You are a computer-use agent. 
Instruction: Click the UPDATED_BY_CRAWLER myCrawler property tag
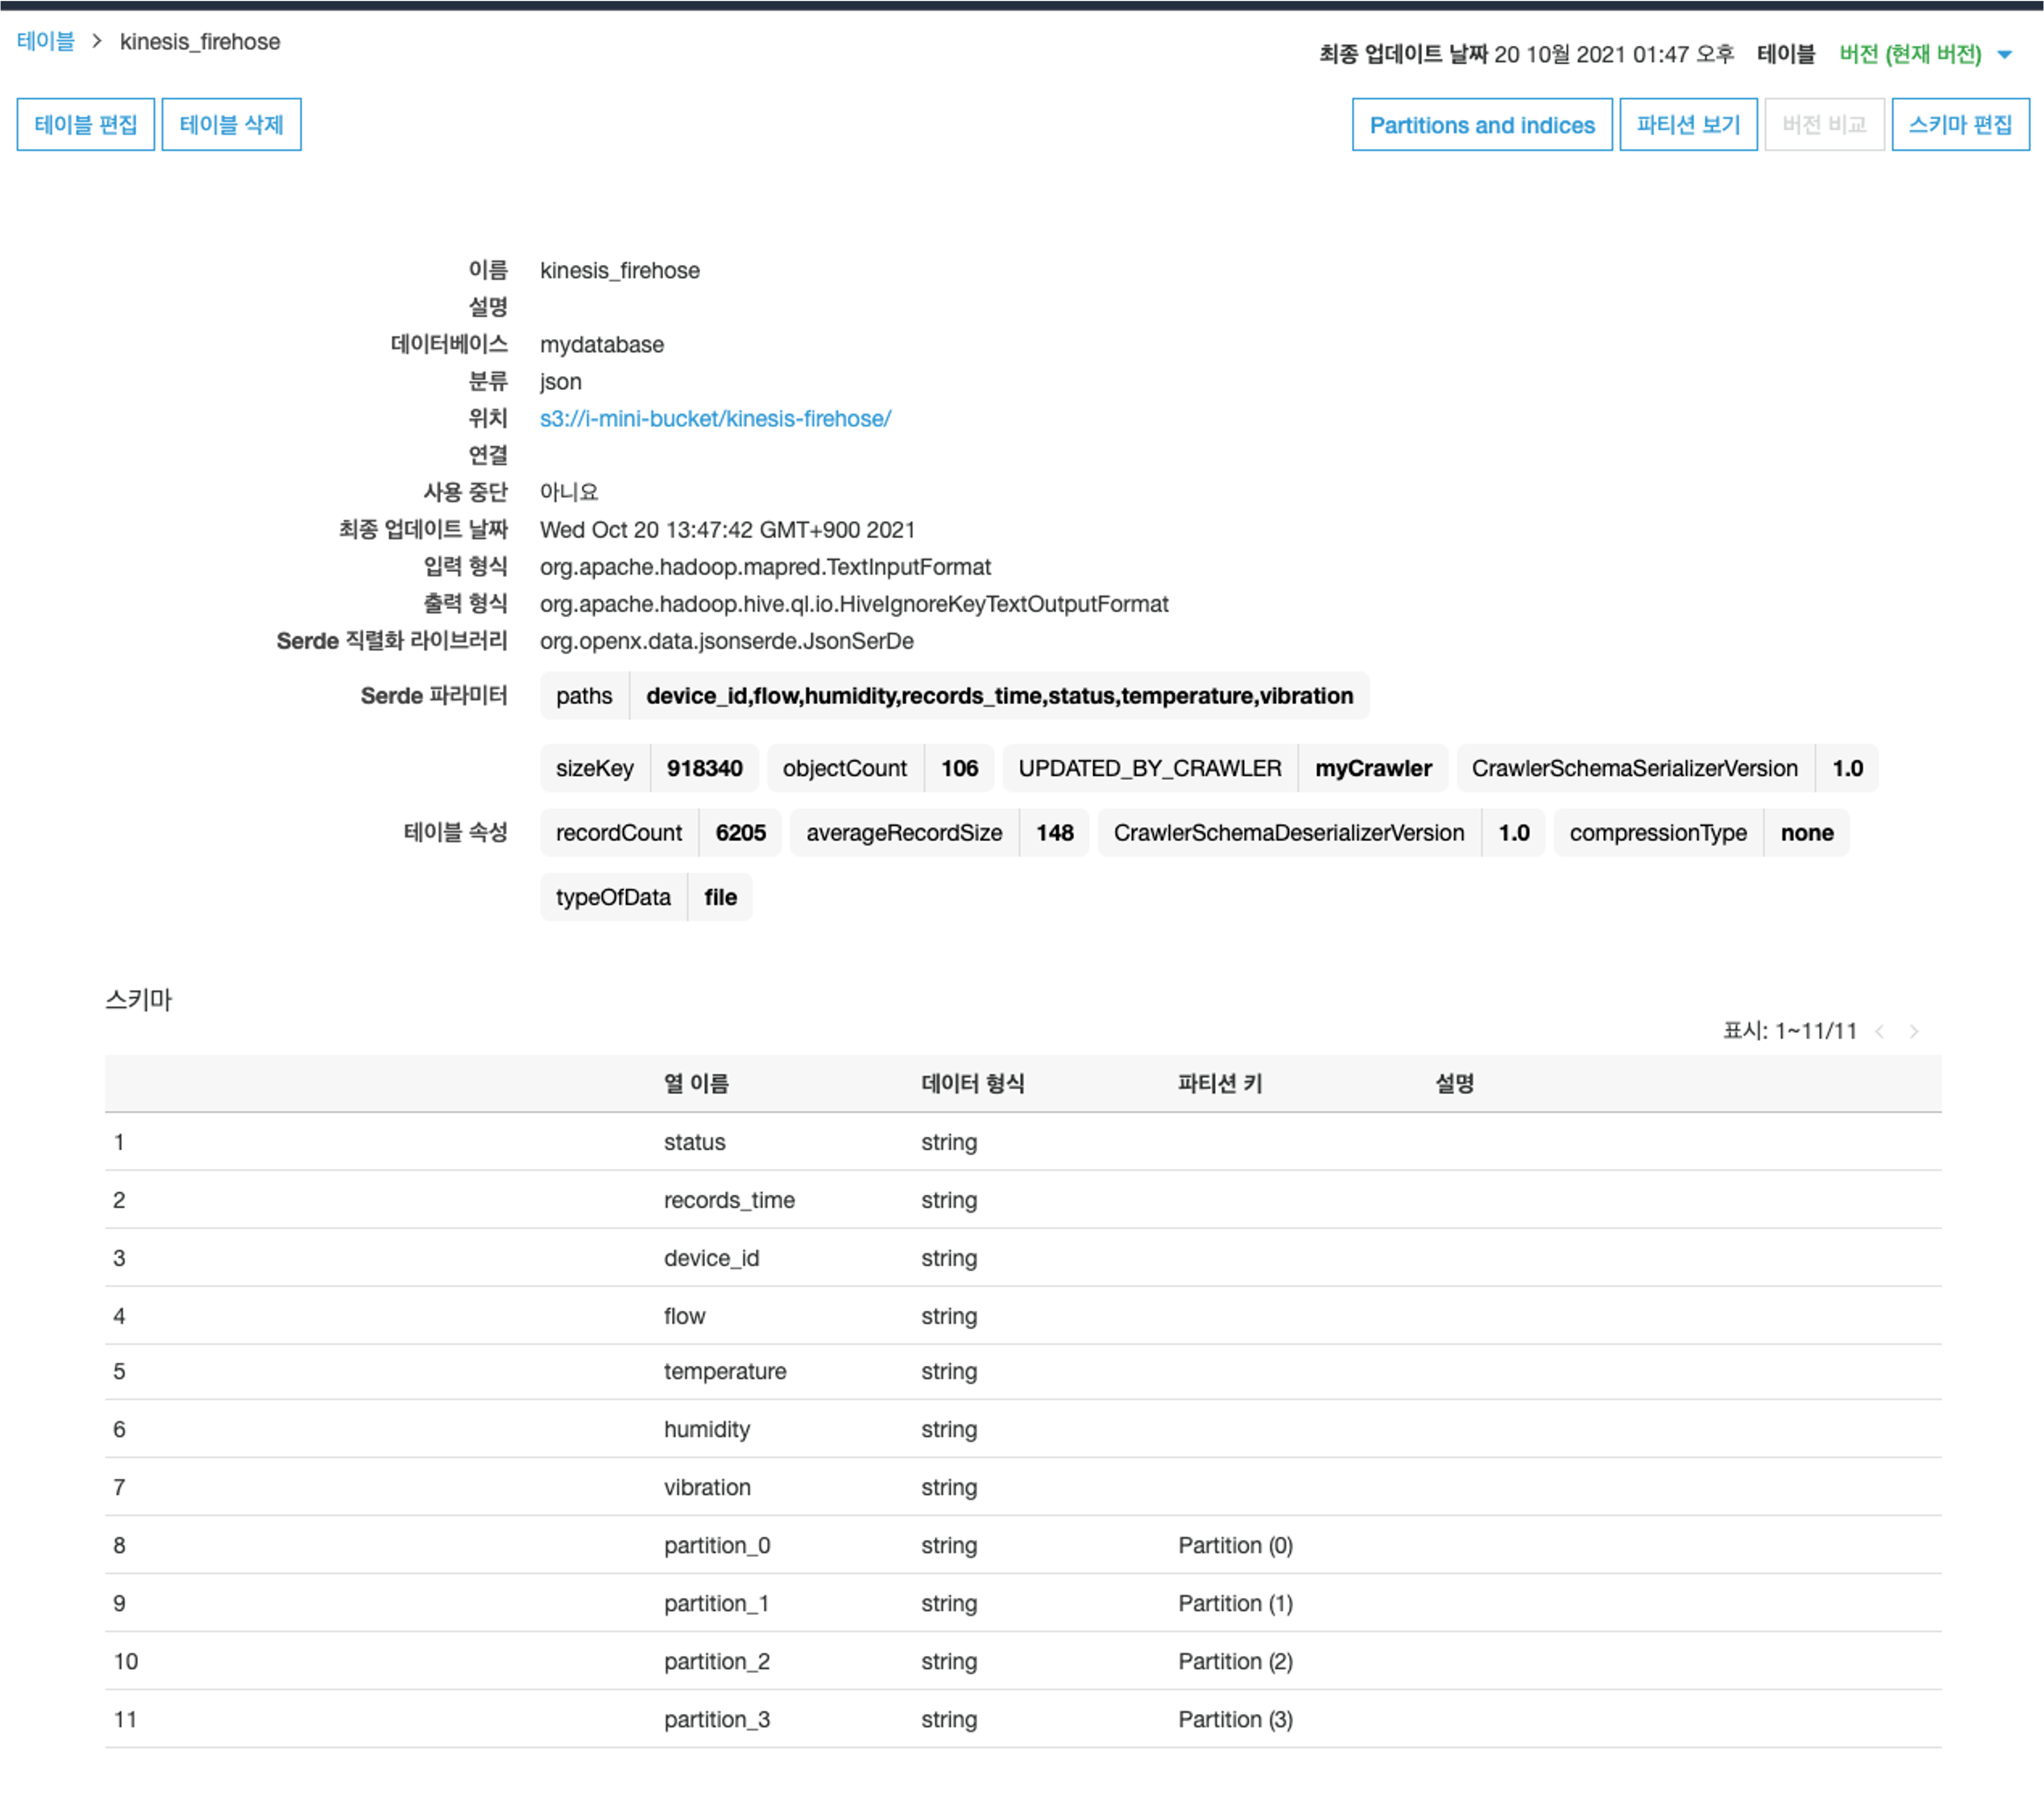pos(1224,768)
